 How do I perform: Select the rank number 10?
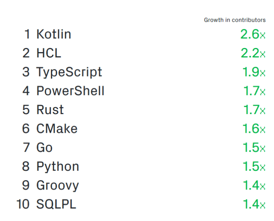[23, 204]
